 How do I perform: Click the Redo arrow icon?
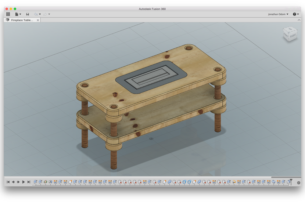point(45,14)
